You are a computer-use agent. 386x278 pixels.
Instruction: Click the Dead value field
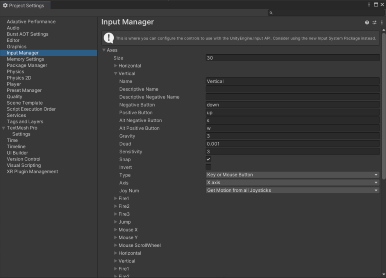293,144
